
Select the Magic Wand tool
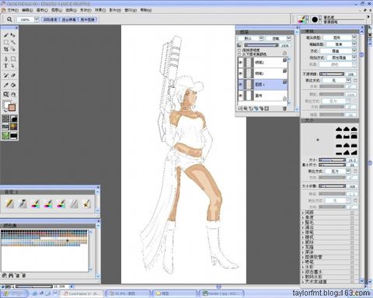(13, 42)
